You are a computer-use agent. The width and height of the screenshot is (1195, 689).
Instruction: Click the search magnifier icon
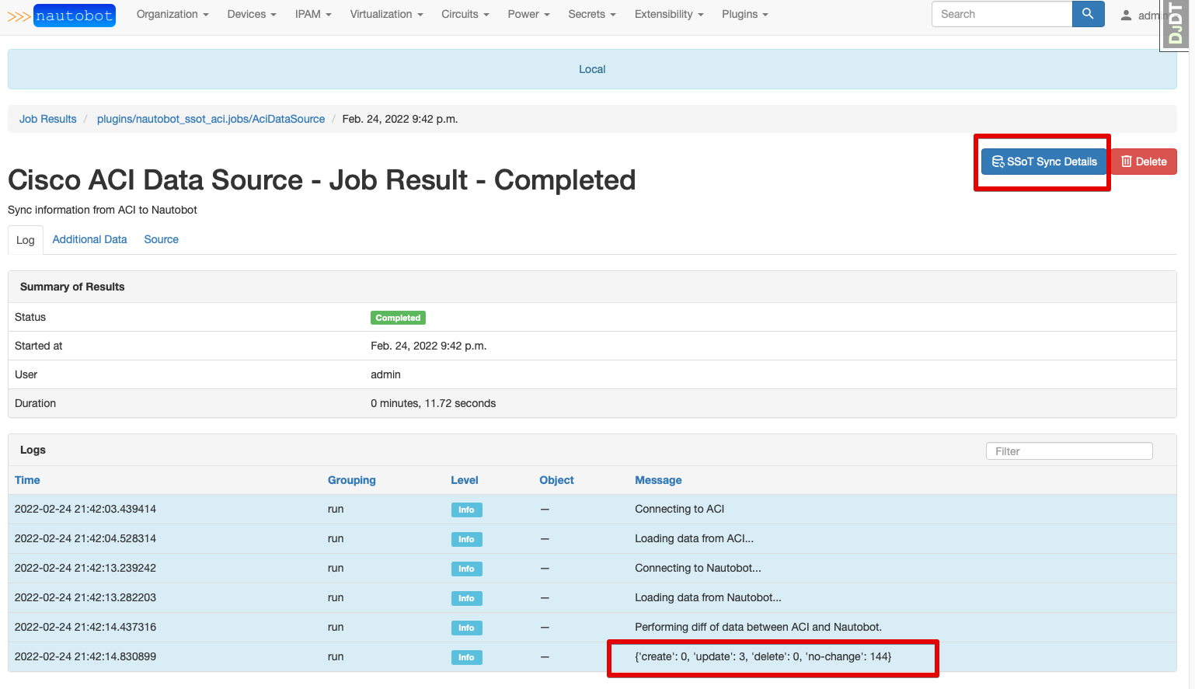pyautogui.click(x=1088, y=14)
